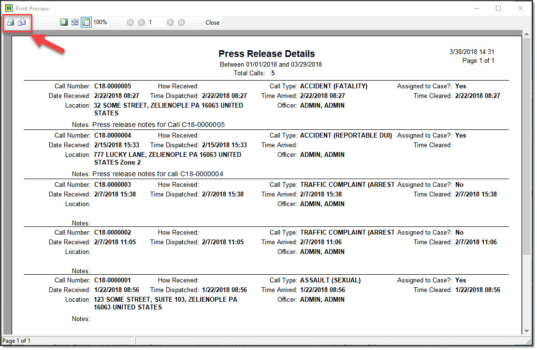The height and width of the screenshot is (350, 537).
Task: Click the Press Release Details heading
Action: (266, 54)
